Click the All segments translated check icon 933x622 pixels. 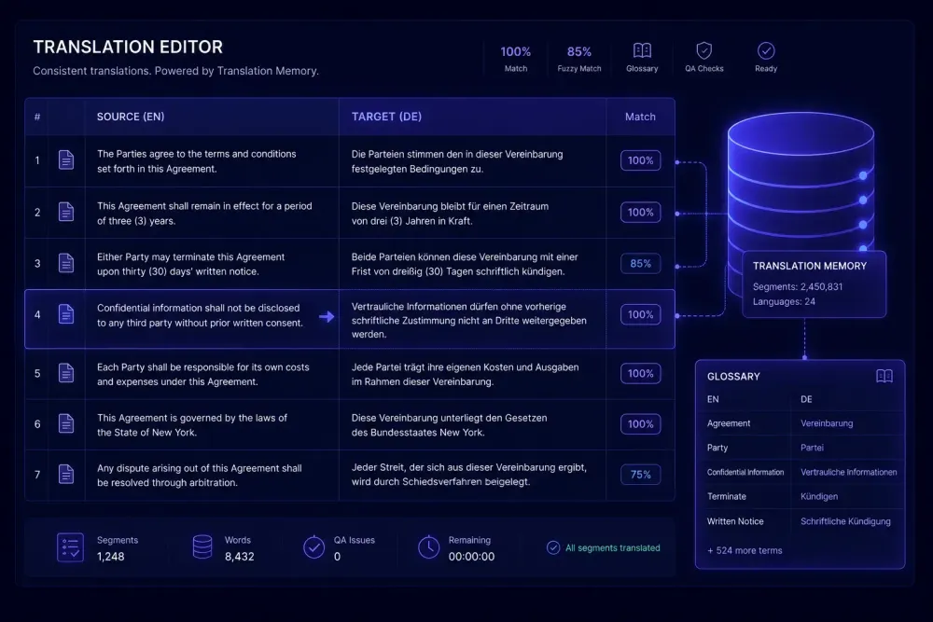(552, 547)
